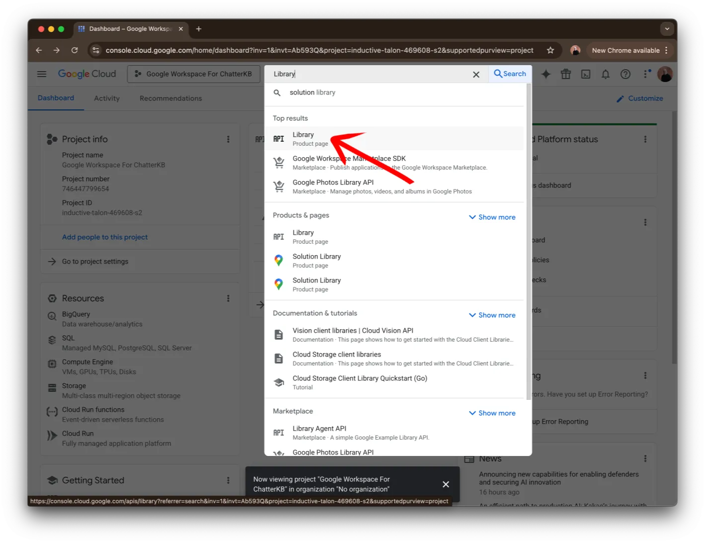Click the Google Cloud logo
Image resolution: width=705 pixels, height=543 pixels.
click(87, 74)
